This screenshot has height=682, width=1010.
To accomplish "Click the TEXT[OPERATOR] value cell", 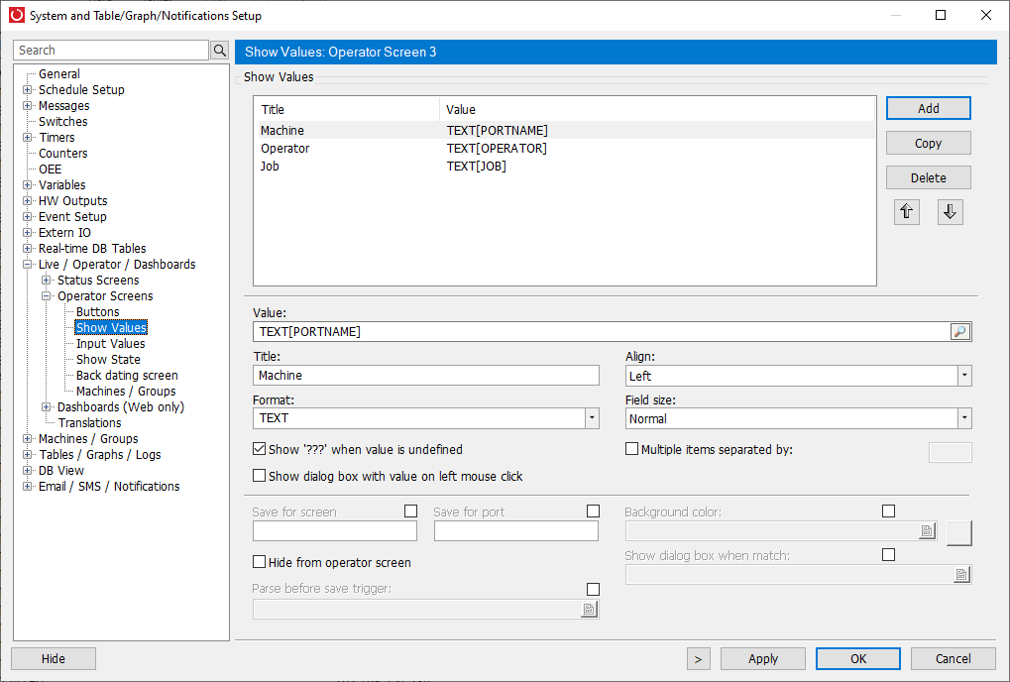I will tap(497, 148).
